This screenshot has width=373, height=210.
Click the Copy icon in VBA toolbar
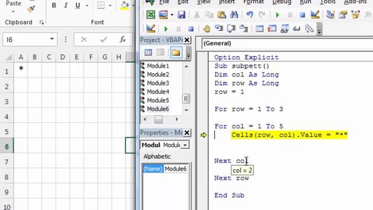209,15
